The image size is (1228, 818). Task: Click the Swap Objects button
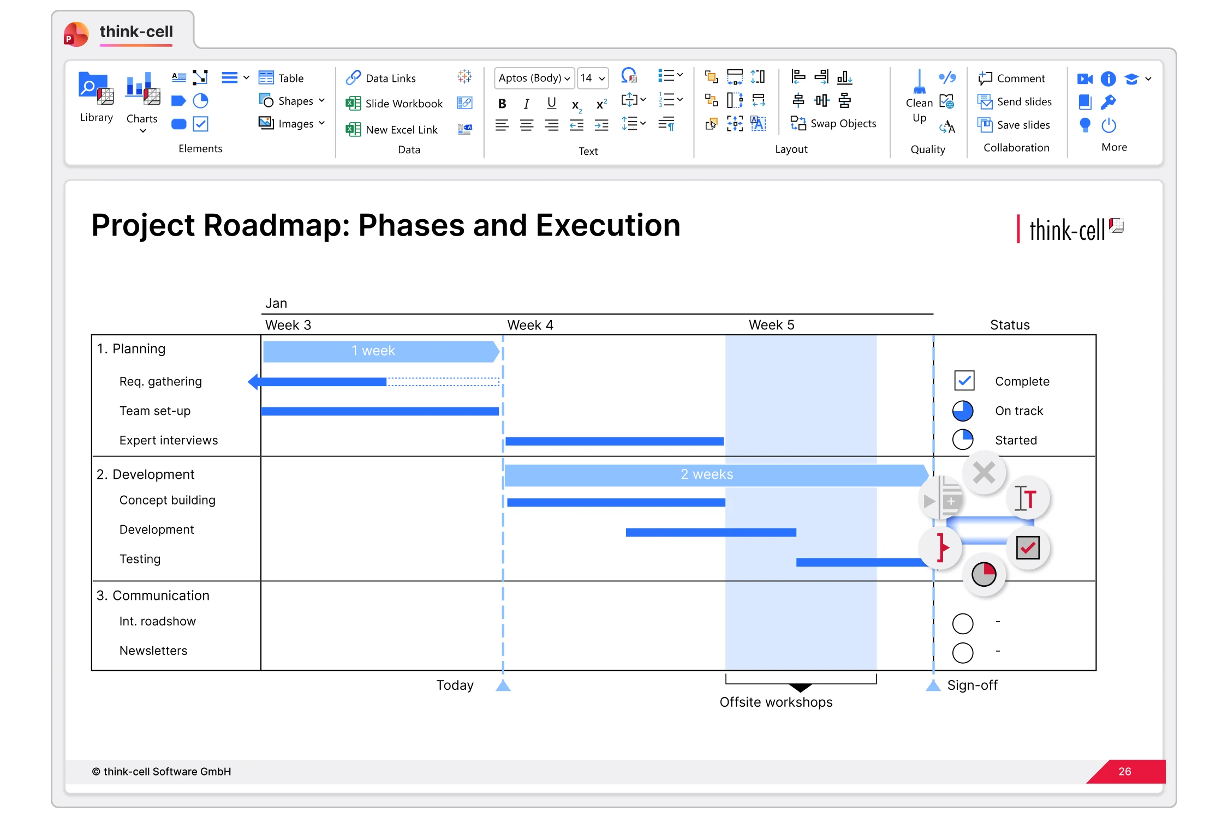click(833, 124)
